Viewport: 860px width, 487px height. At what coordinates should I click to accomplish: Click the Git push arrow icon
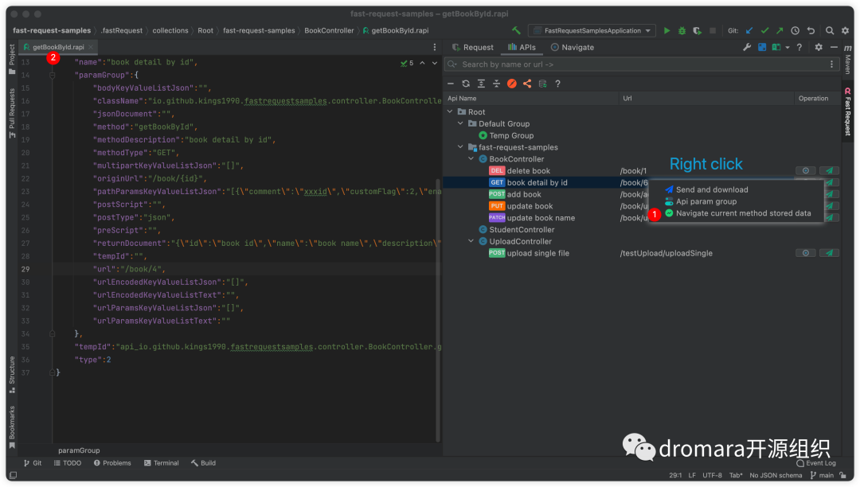pos(780,31)
